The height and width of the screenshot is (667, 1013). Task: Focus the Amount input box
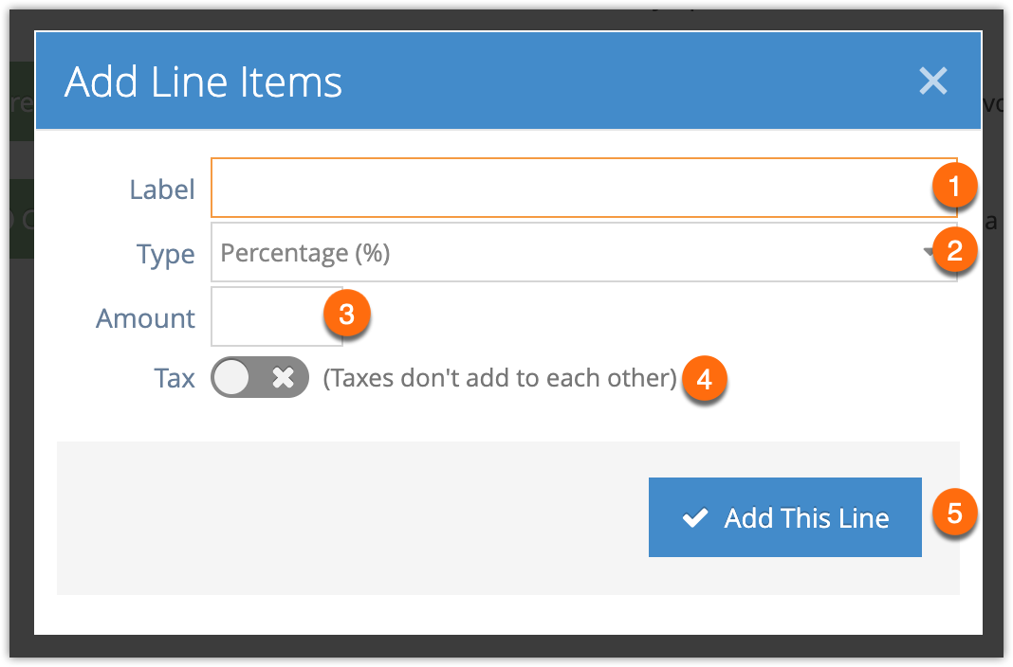click(x=277, y=316)
